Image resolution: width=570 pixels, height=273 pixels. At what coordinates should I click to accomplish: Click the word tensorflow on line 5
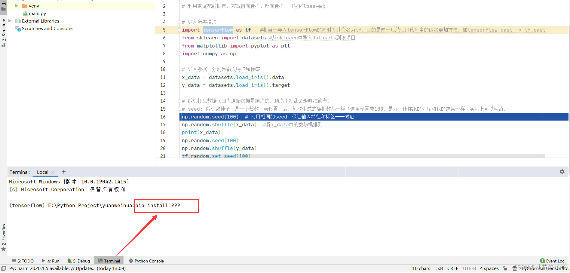218,30
